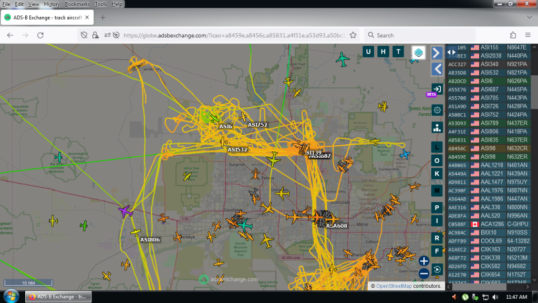Click the volume speaker tray icon
Viewport: 538px width, 303px height.
[x=495, y=297]
